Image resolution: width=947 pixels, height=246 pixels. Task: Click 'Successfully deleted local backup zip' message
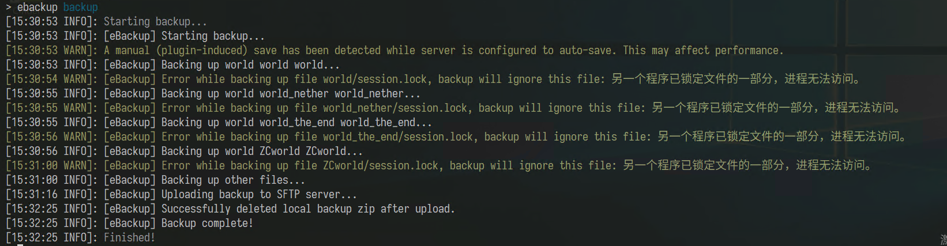point(308,209)
